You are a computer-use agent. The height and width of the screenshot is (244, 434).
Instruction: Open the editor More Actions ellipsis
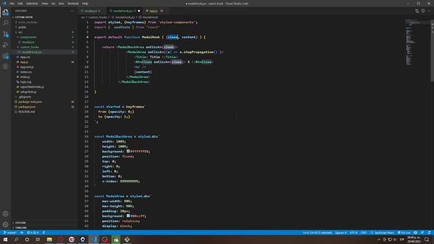429,11
